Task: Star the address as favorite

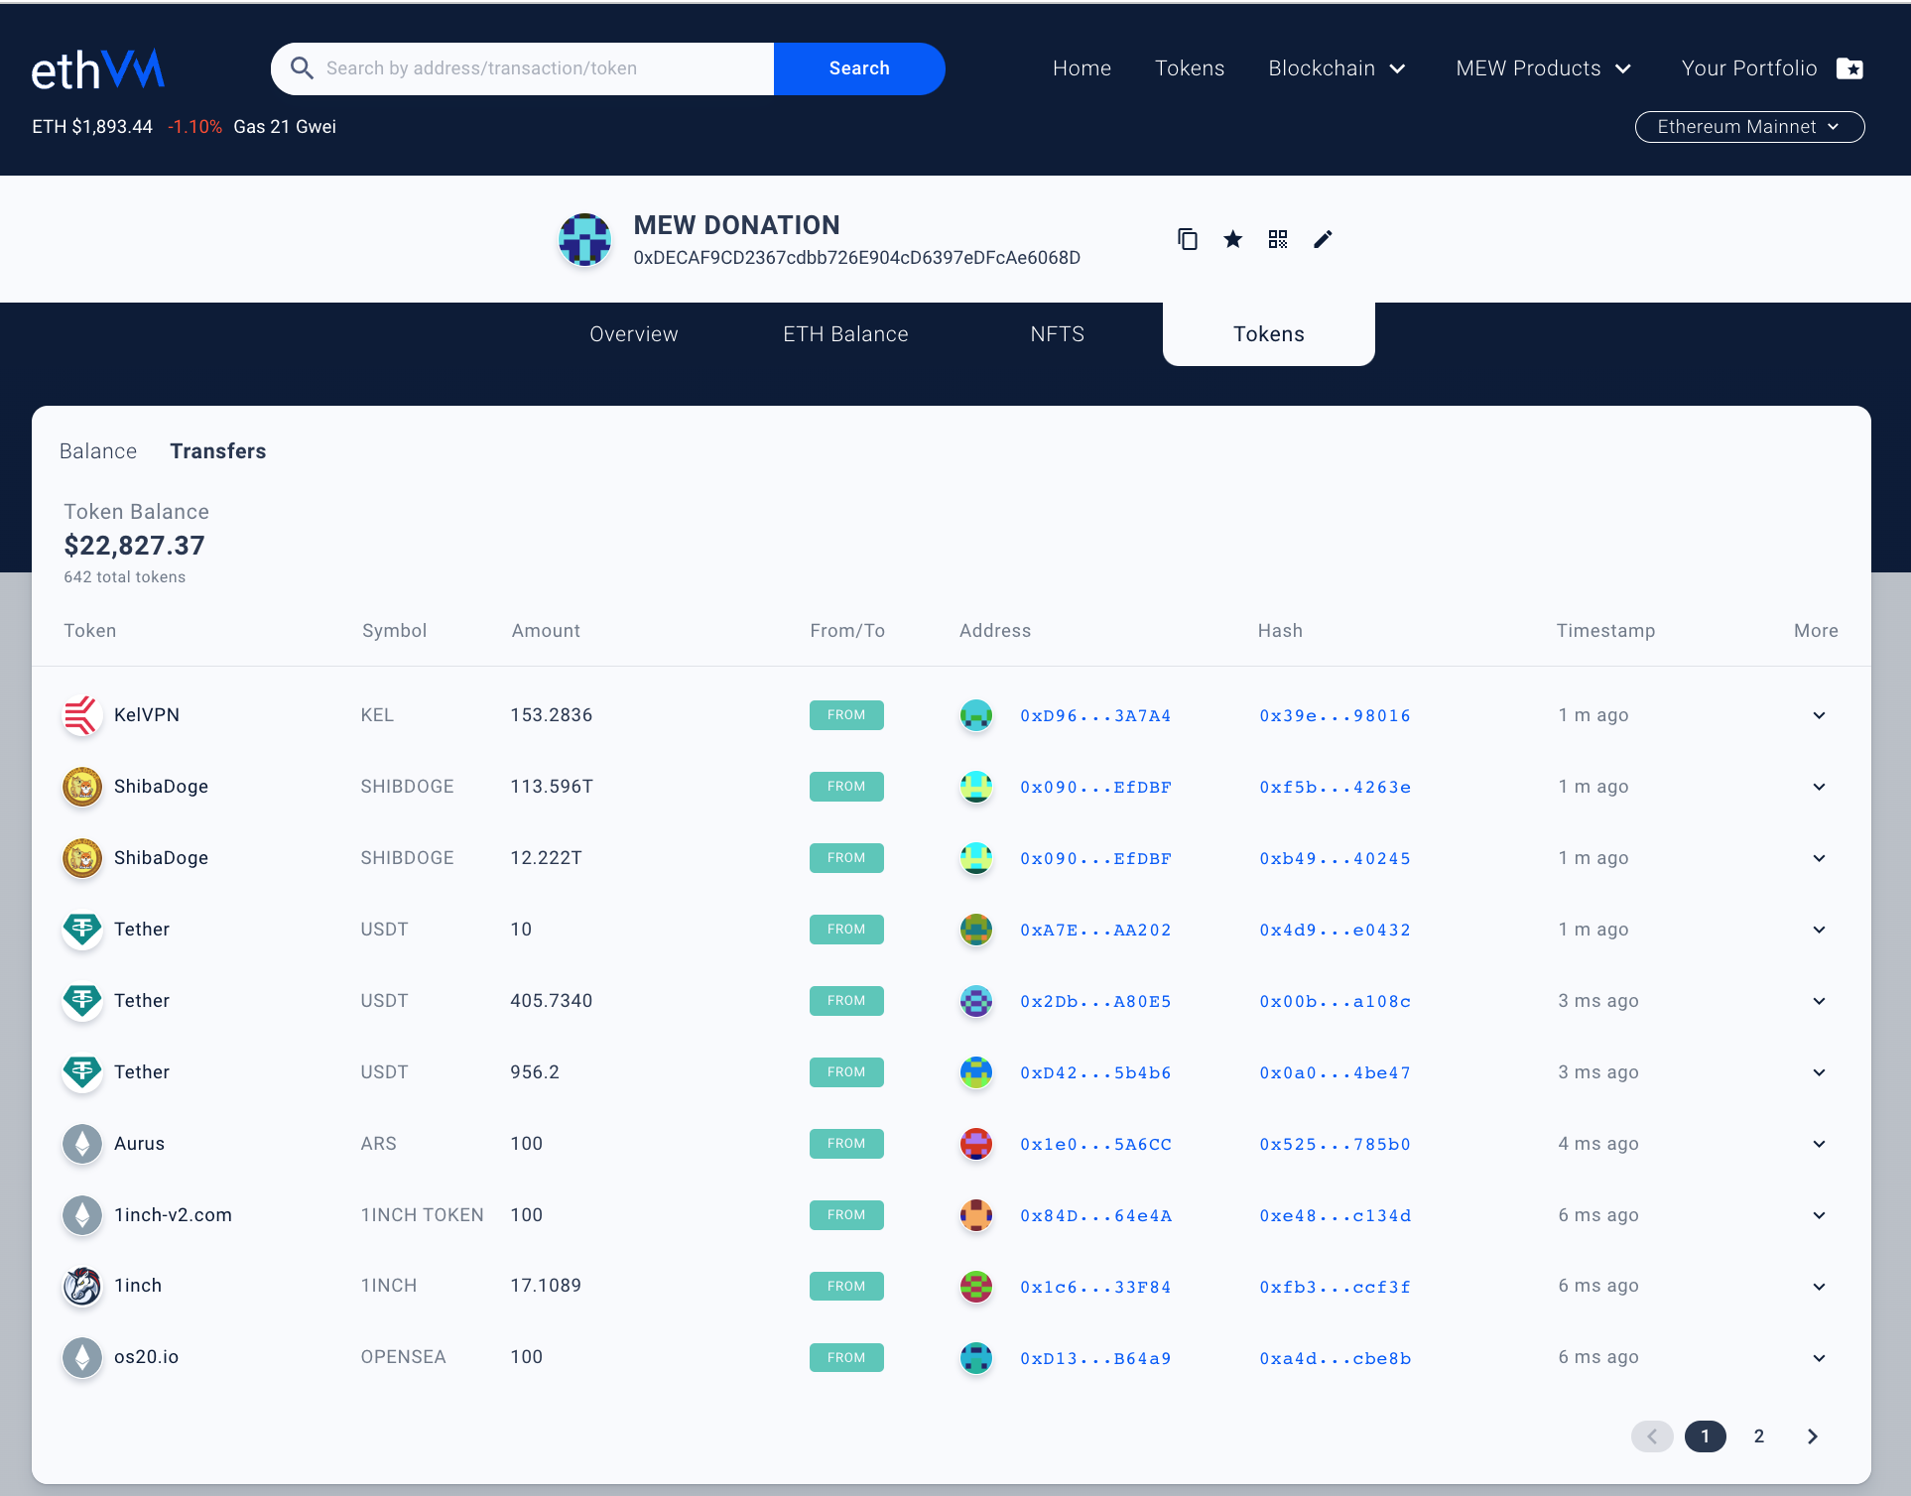Action: (1232, 239)
